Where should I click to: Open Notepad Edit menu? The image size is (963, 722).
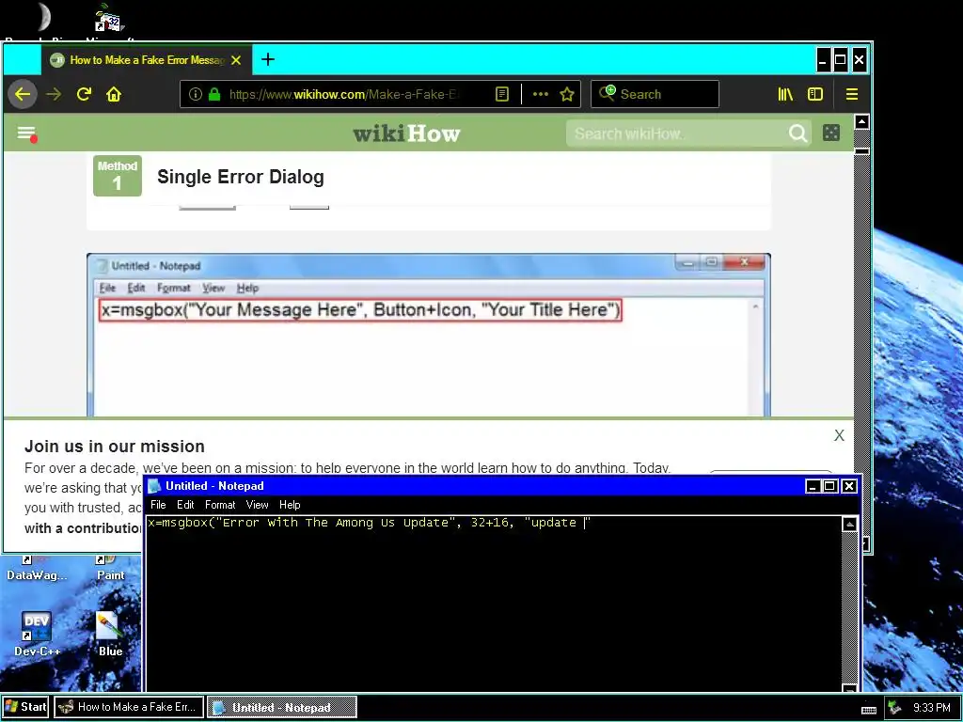[185, 505]
